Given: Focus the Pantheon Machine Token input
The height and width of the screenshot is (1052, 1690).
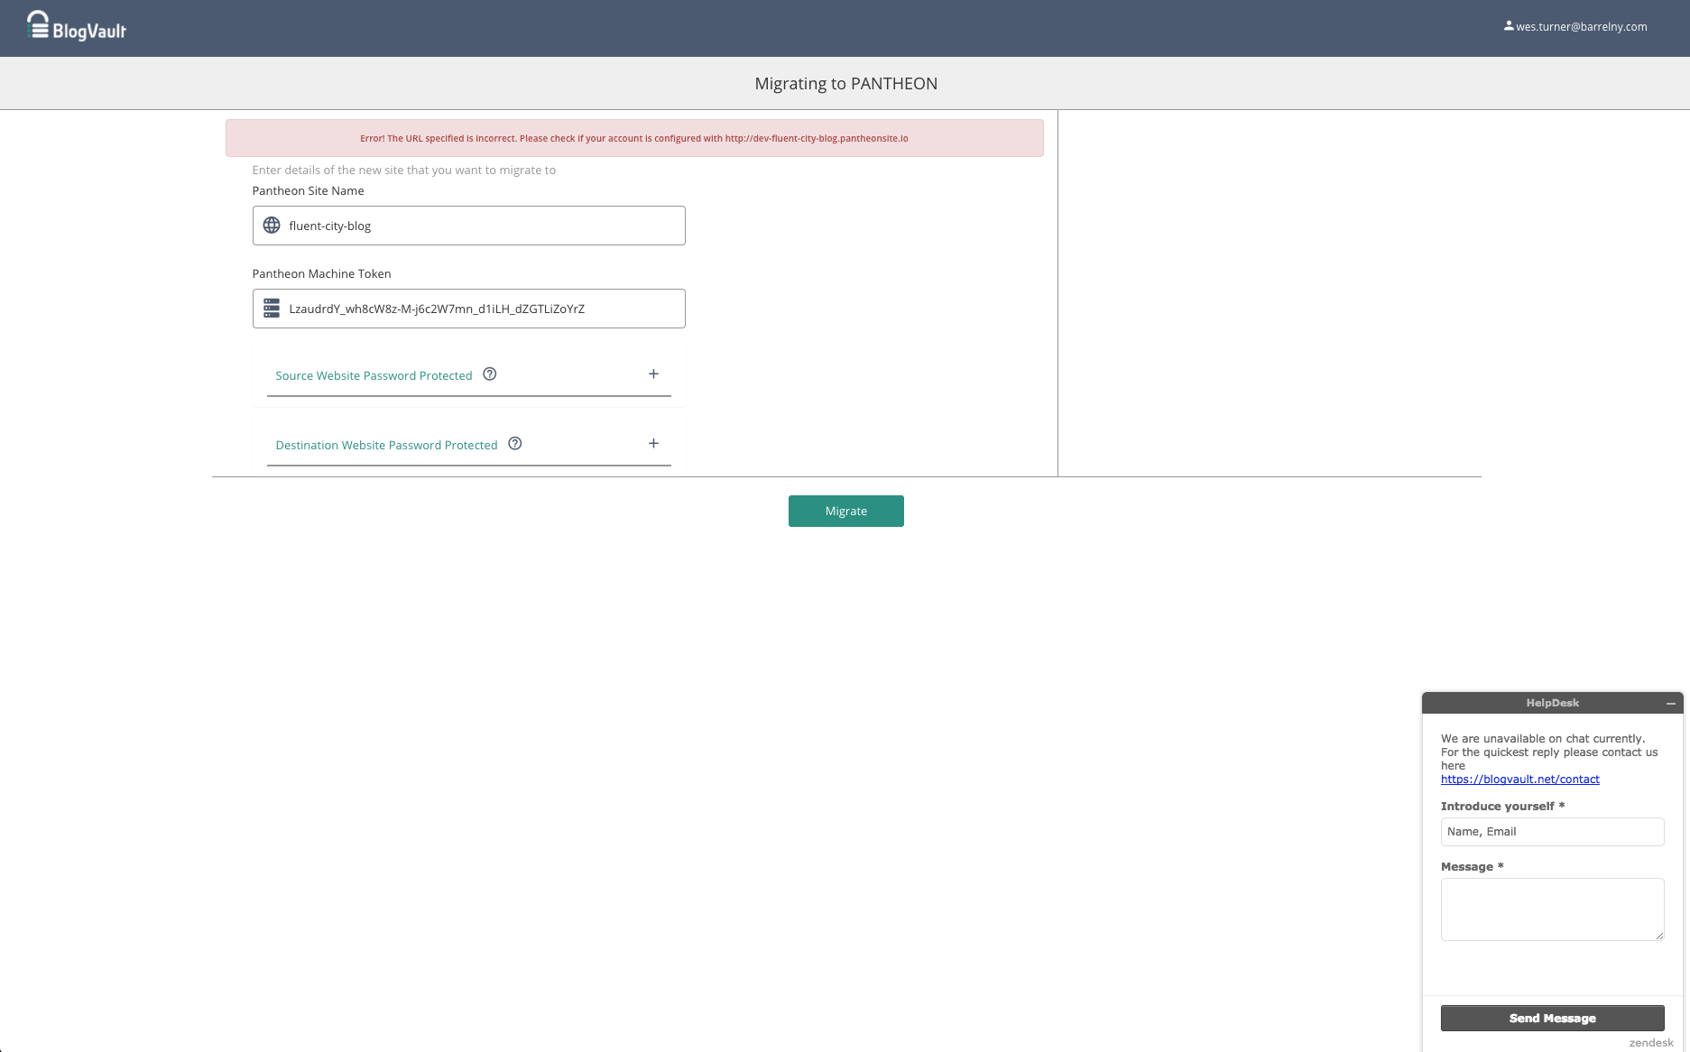Looking at the screenshot, I should pos(469,309).
